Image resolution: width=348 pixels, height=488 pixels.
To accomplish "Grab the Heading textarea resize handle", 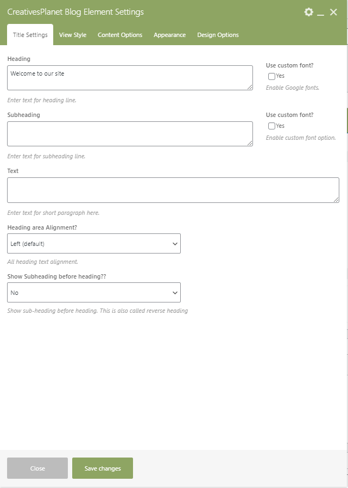I will pos(250,87).
